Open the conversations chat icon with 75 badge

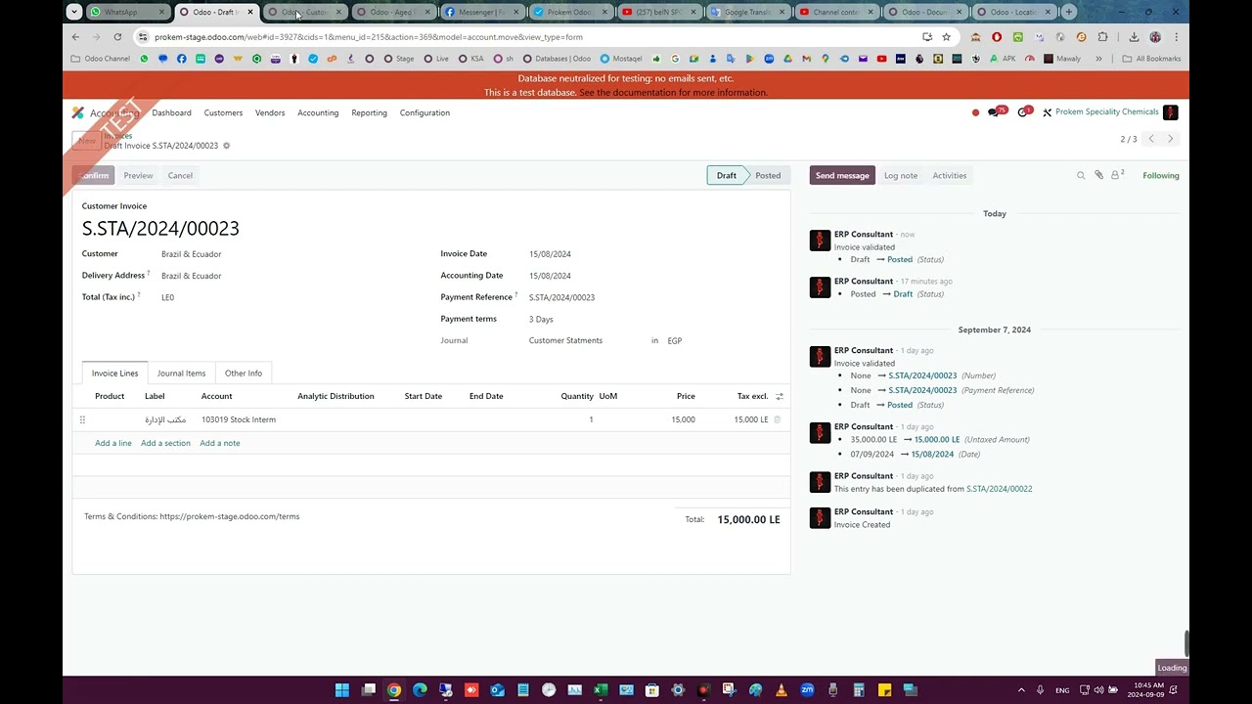pyautogui.click(x=996, y=112)
